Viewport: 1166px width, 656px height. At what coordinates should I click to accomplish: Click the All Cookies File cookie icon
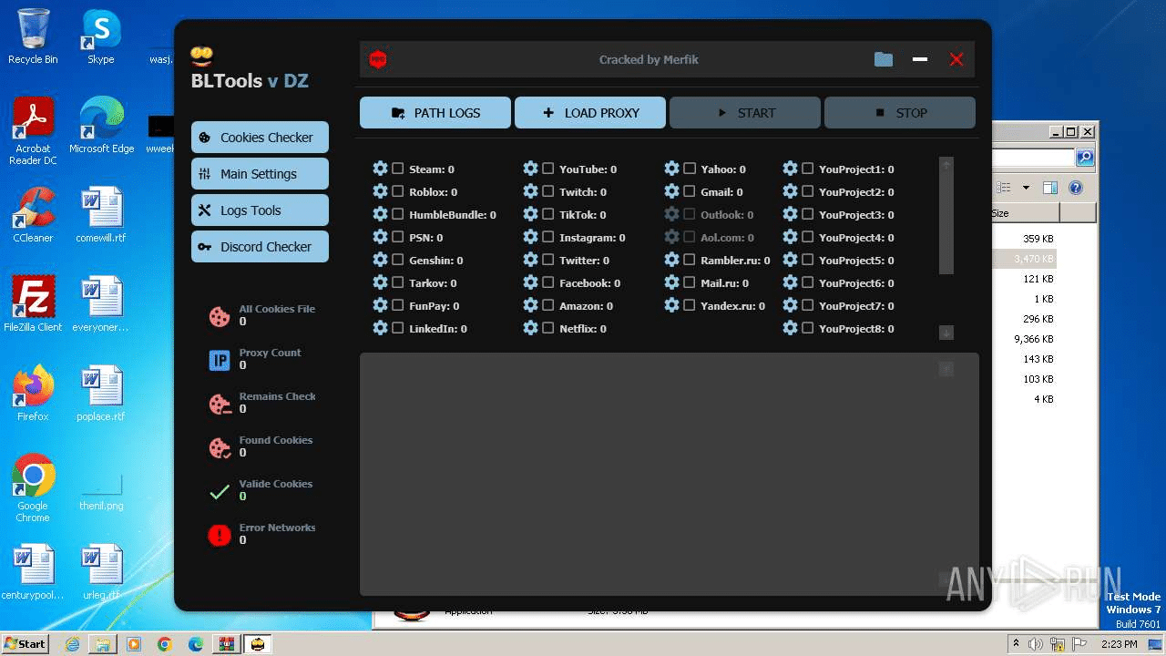(x=220, y=316)
